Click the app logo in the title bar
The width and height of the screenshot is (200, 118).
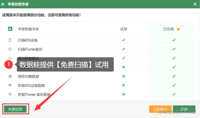[x=3, y=4]
